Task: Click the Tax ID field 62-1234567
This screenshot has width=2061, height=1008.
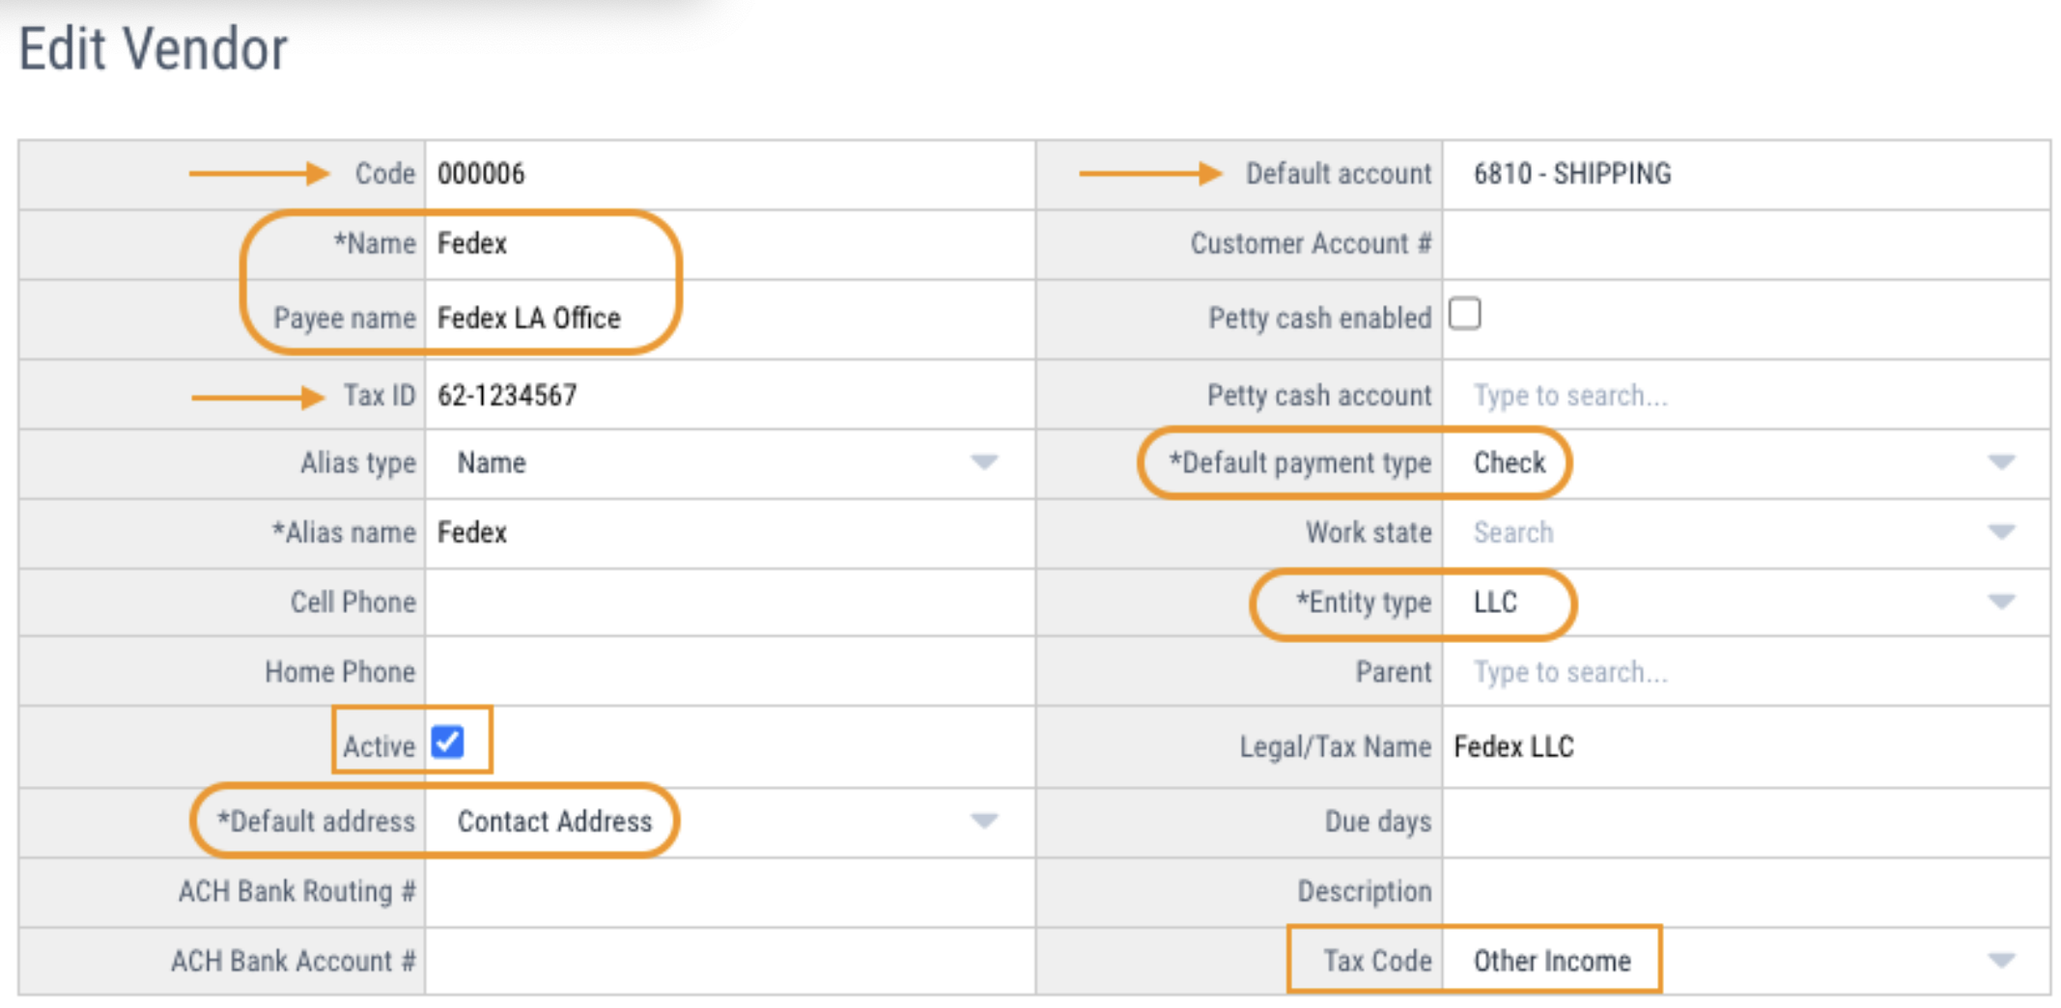Action: tap(730, 395)
